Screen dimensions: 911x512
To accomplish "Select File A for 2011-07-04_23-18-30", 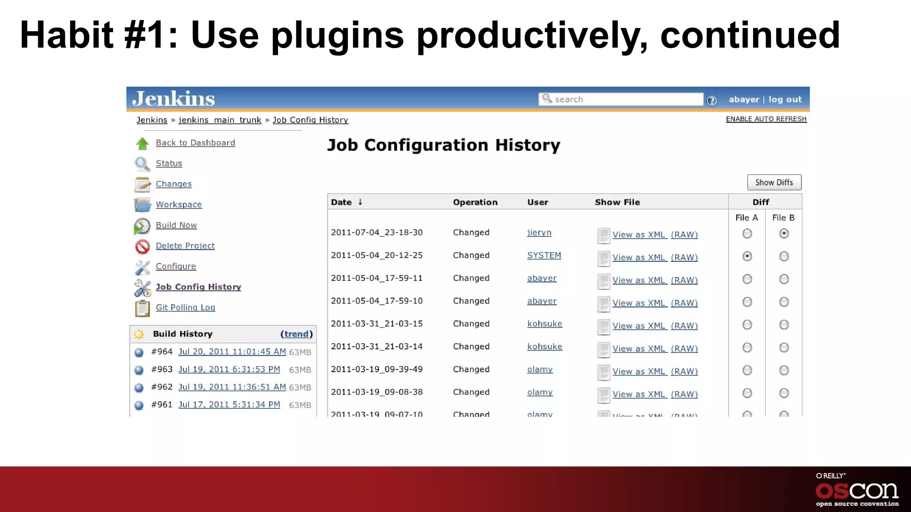I will tap(747, 234).
